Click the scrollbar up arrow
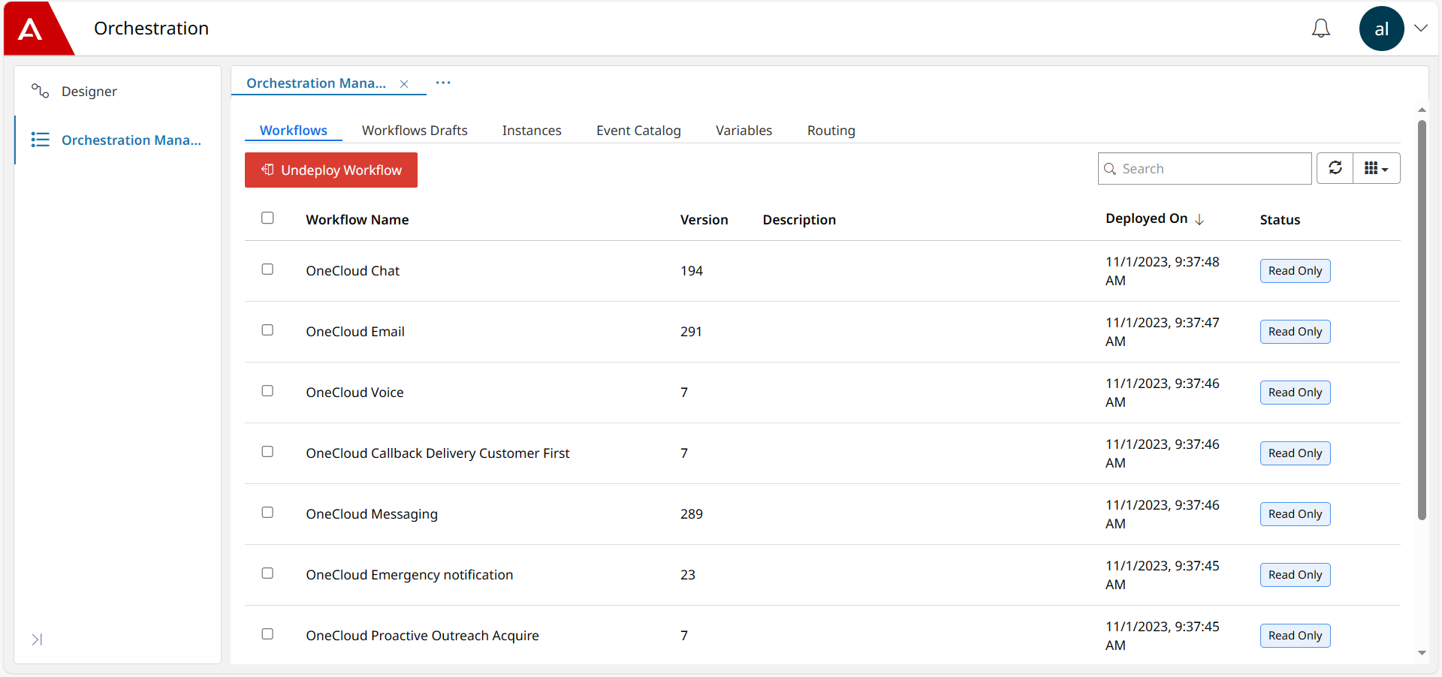1442x677 pixels. click(1422, 110)
